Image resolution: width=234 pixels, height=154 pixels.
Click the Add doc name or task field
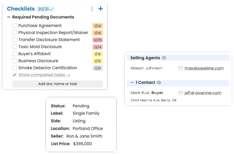[58, 84]
